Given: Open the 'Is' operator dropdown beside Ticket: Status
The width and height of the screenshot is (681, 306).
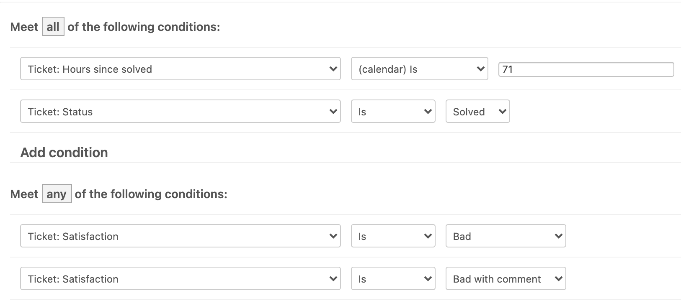Looking at the screenshot, I should (393, 112).
